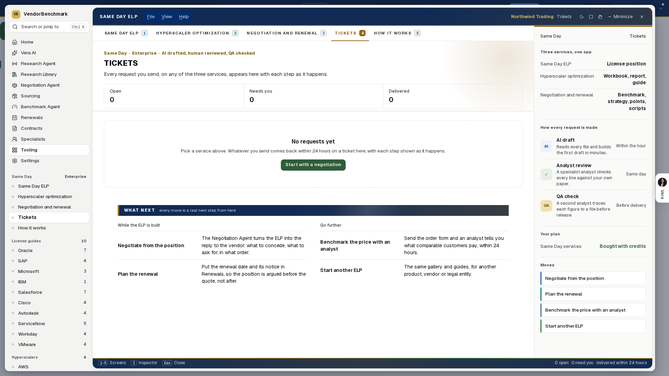The width and height of the screenshot is (669, 376).
Task: Click the hand icon in title bar
Action: (x=600, y=17)
